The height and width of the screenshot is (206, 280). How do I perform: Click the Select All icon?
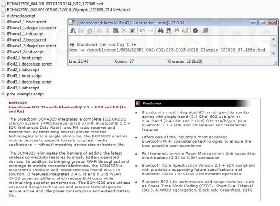click(132, 31)
